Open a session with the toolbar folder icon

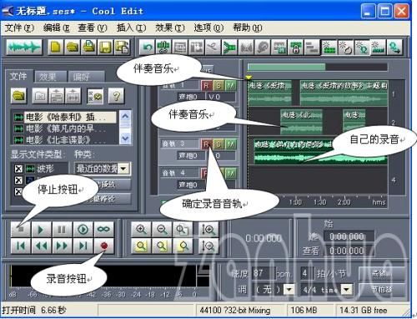pos(73,47)
